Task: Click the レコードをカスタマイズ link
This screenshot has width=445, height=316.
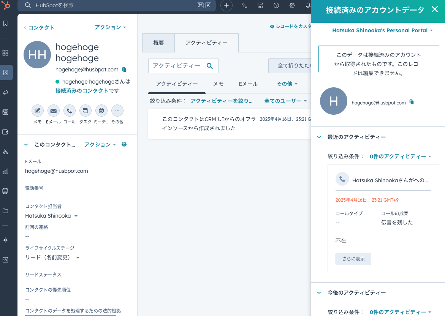Action: click(x=290, y=26)
